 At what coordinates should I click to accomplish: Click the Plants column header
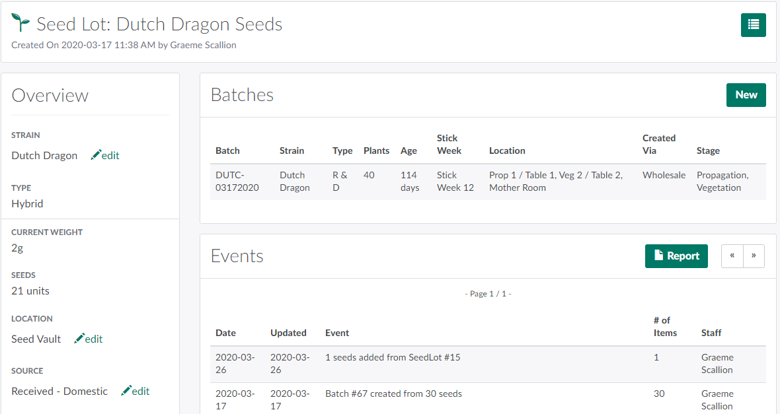(x=376, y=151)
